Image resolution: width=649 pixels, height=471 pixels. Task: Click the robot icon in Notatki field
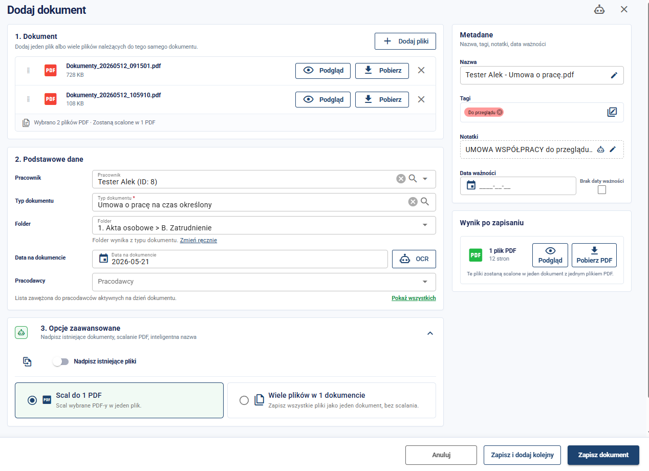pos(601,149)
